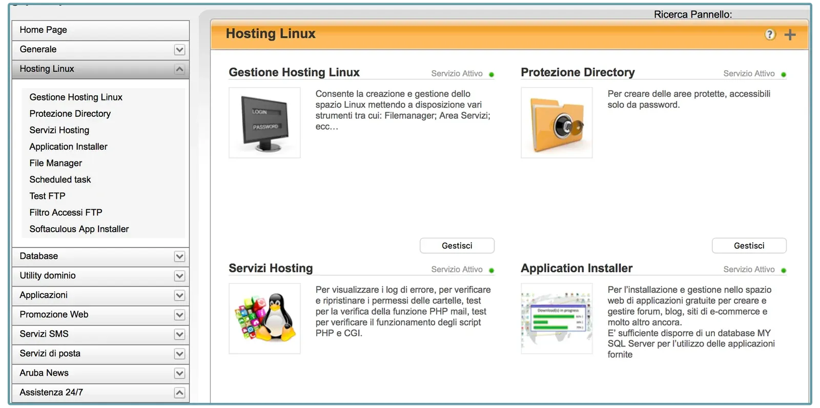This screenshot has height=408, width=820.
Task: Select the Applicazioni menu header
Action: (100, 295)
